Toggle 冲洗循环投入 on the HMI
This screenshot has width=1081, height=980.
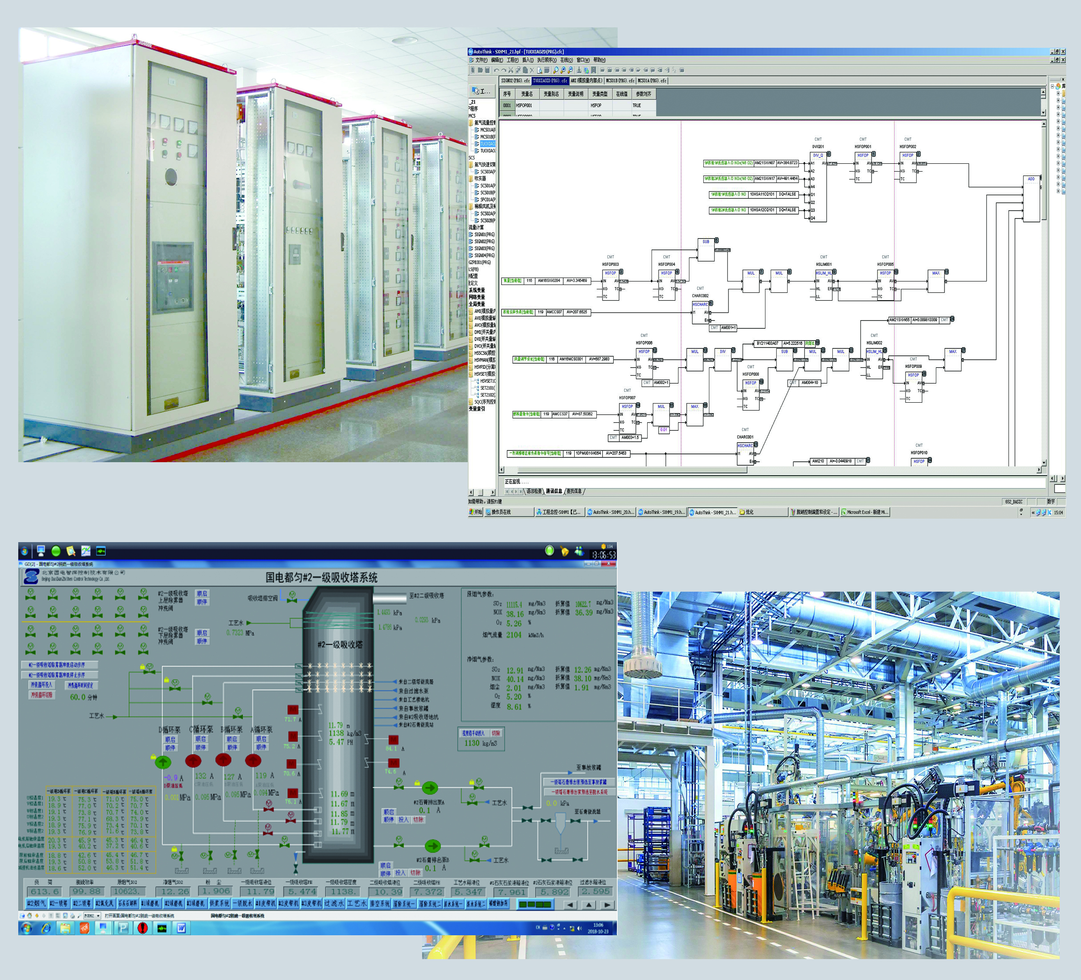(x=41, y=685)
